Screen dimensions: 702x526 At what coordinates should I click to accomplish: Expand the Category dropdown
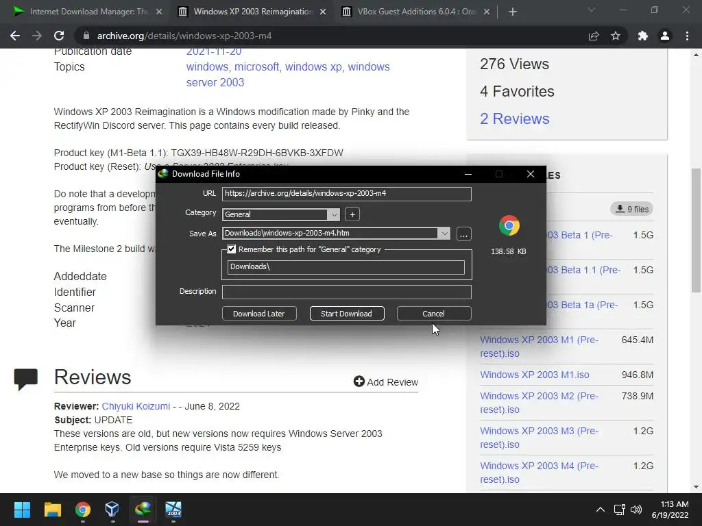click(x=334, y=214)
